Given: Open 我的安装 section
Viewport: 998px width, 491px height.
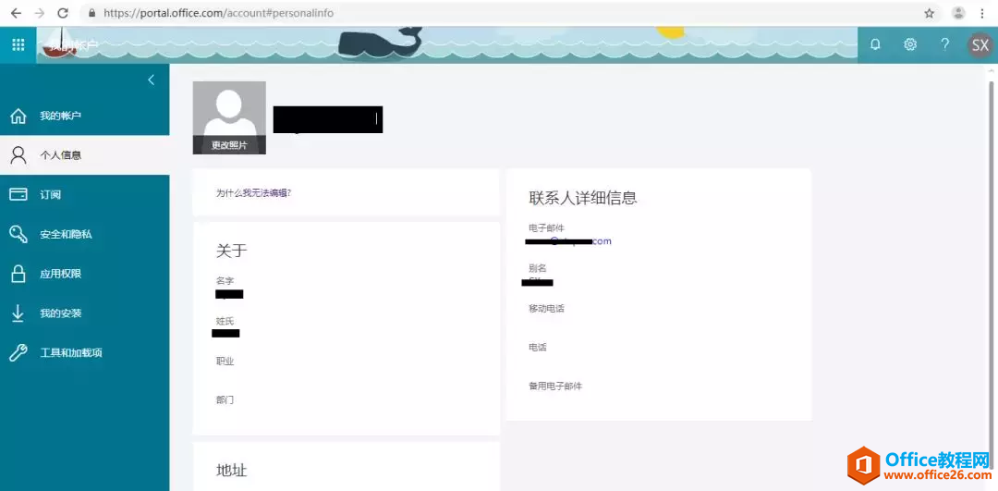Looking at the screenshot, I should click(x=61, y=313).
